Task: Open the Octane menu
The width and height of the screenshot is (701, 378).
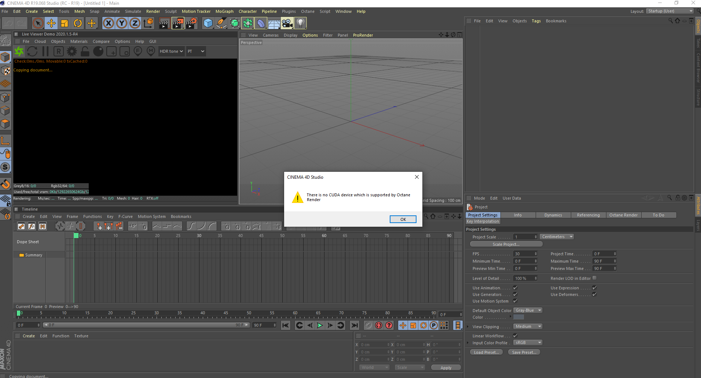Action: point(308,11)
